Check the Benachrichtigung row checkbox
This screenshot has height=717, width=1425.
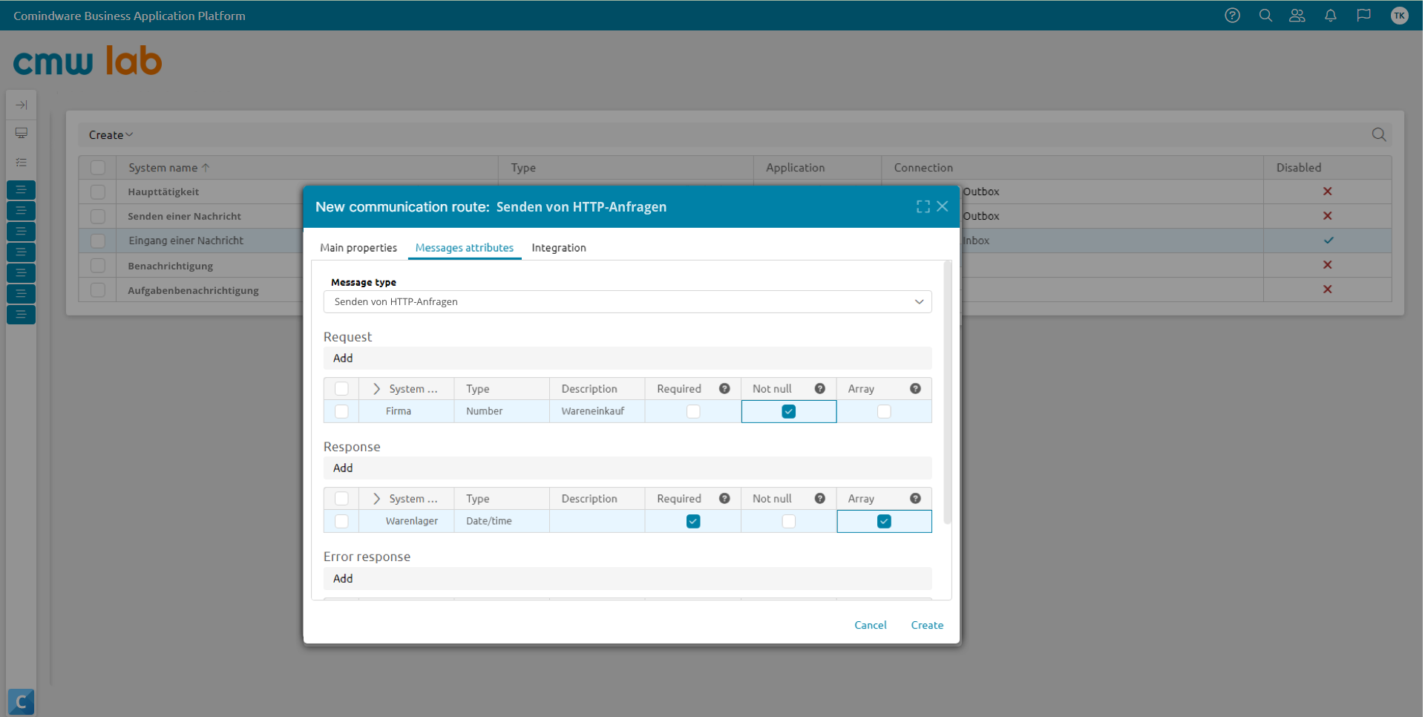point(98,265)
